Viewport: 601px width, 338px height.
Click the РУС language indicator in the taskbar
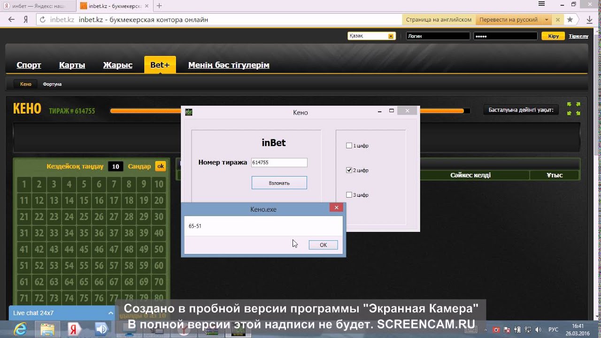[x=554, y=330]
